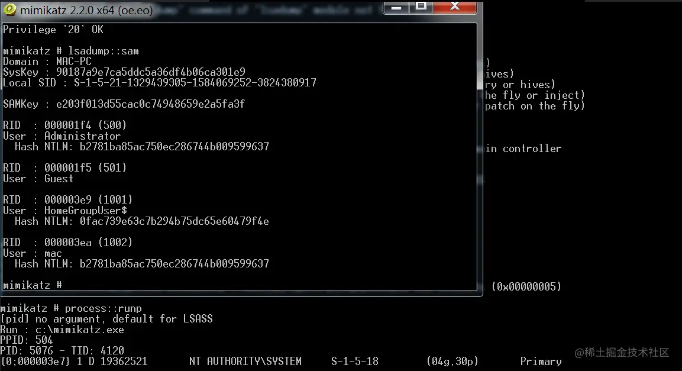Image resolution: width=682 pixels, height=371 pixels.
Task: Click the mimikatz kiwi icon in title bar
Action: pyautogui.click(x=9, y=9)
